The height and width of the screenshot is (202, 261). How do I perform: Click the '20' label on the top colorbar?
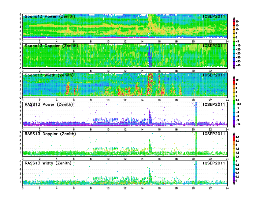[x=237, y=21]
